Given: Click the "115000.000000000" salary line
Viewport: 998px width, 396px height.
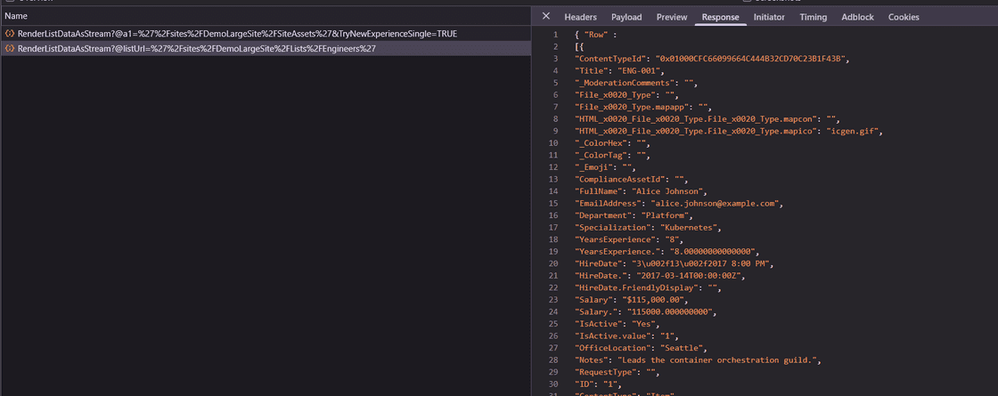Looking at the screenshot, I should pyautogui.click(x=645, y=312).
